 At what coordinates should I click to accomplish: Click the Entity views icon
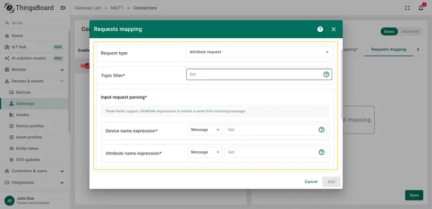click(11, 149)
